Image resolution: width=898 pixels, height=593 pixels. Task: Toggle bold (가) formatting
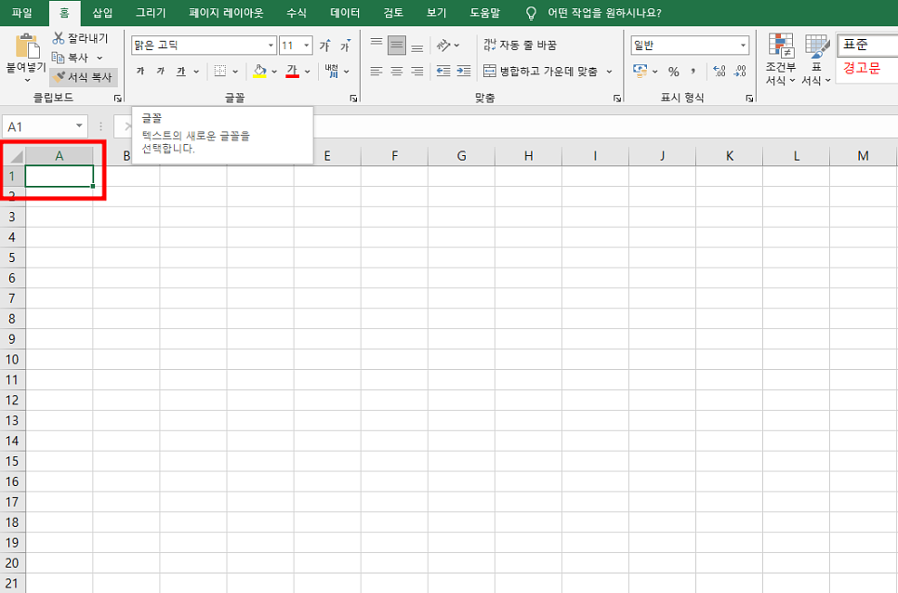[x=140, y=71]
